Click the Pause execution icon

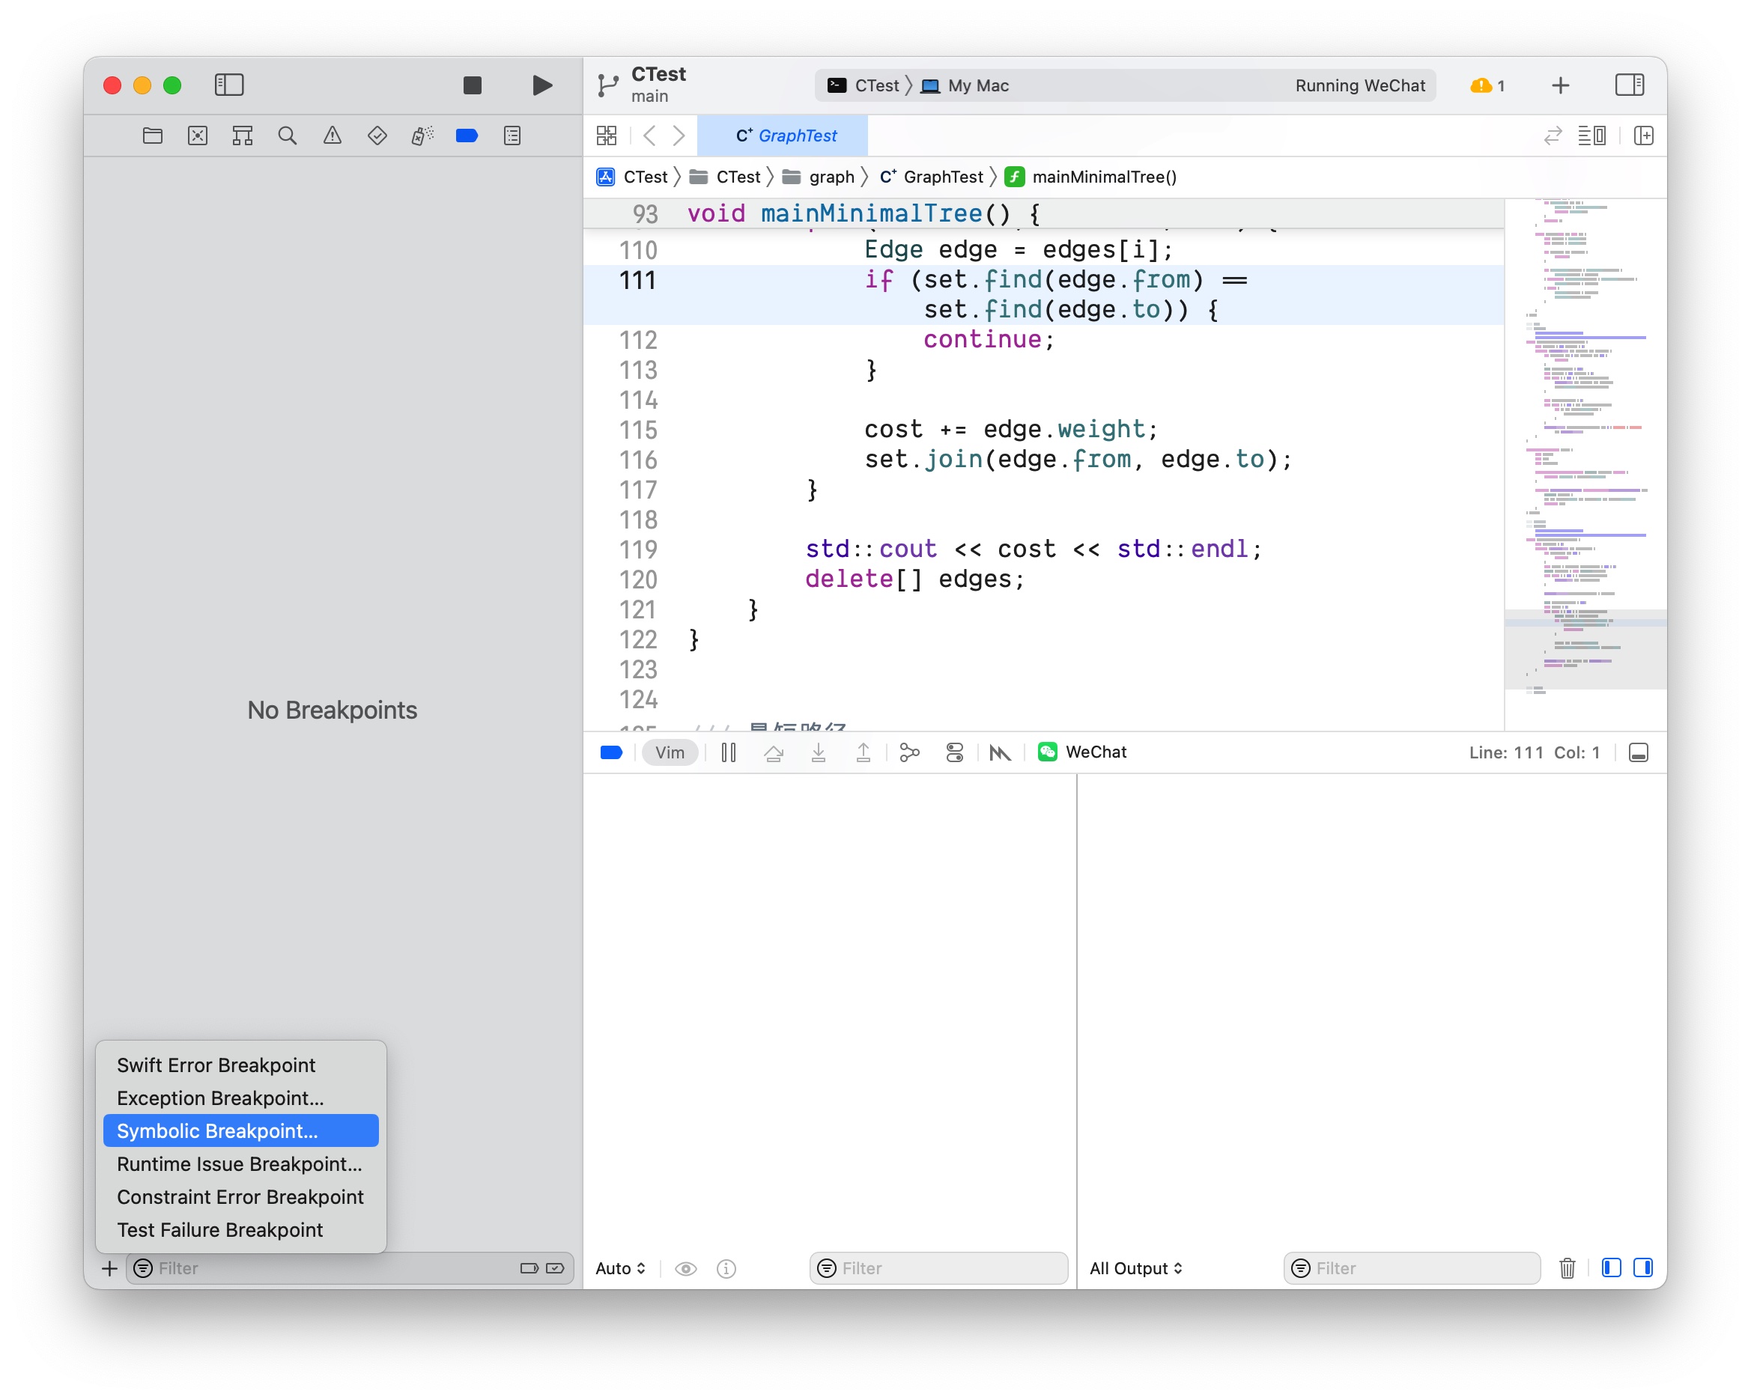click(728, 752)
